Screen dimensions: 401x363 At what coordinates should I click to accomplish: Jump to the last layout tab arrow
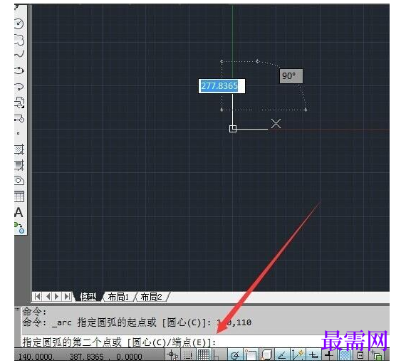pyautogui.click(x=67, y=297)
